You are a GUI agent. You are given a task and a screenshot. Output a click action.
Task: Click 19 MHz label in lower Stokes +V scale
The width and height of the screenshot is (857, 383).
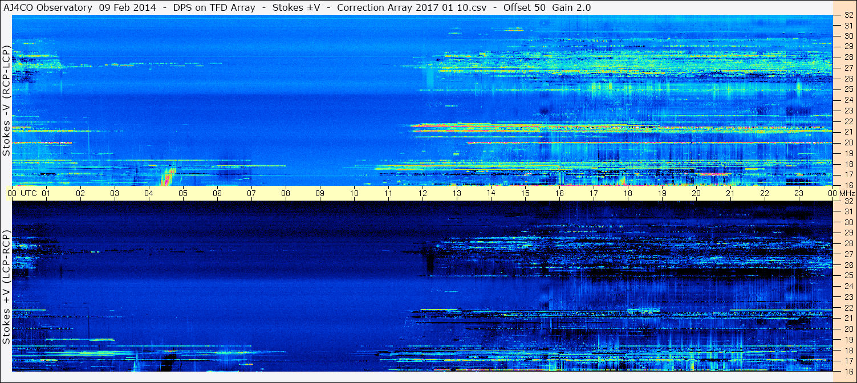tap(848, 339)
